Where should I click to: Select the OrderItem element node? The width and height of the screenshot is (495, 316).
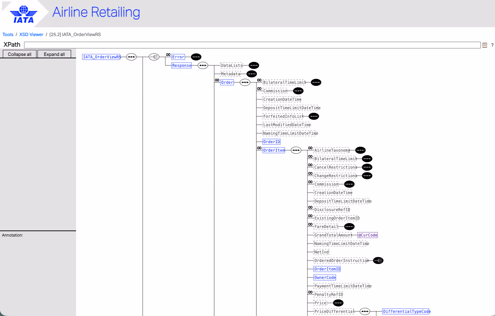274,150
